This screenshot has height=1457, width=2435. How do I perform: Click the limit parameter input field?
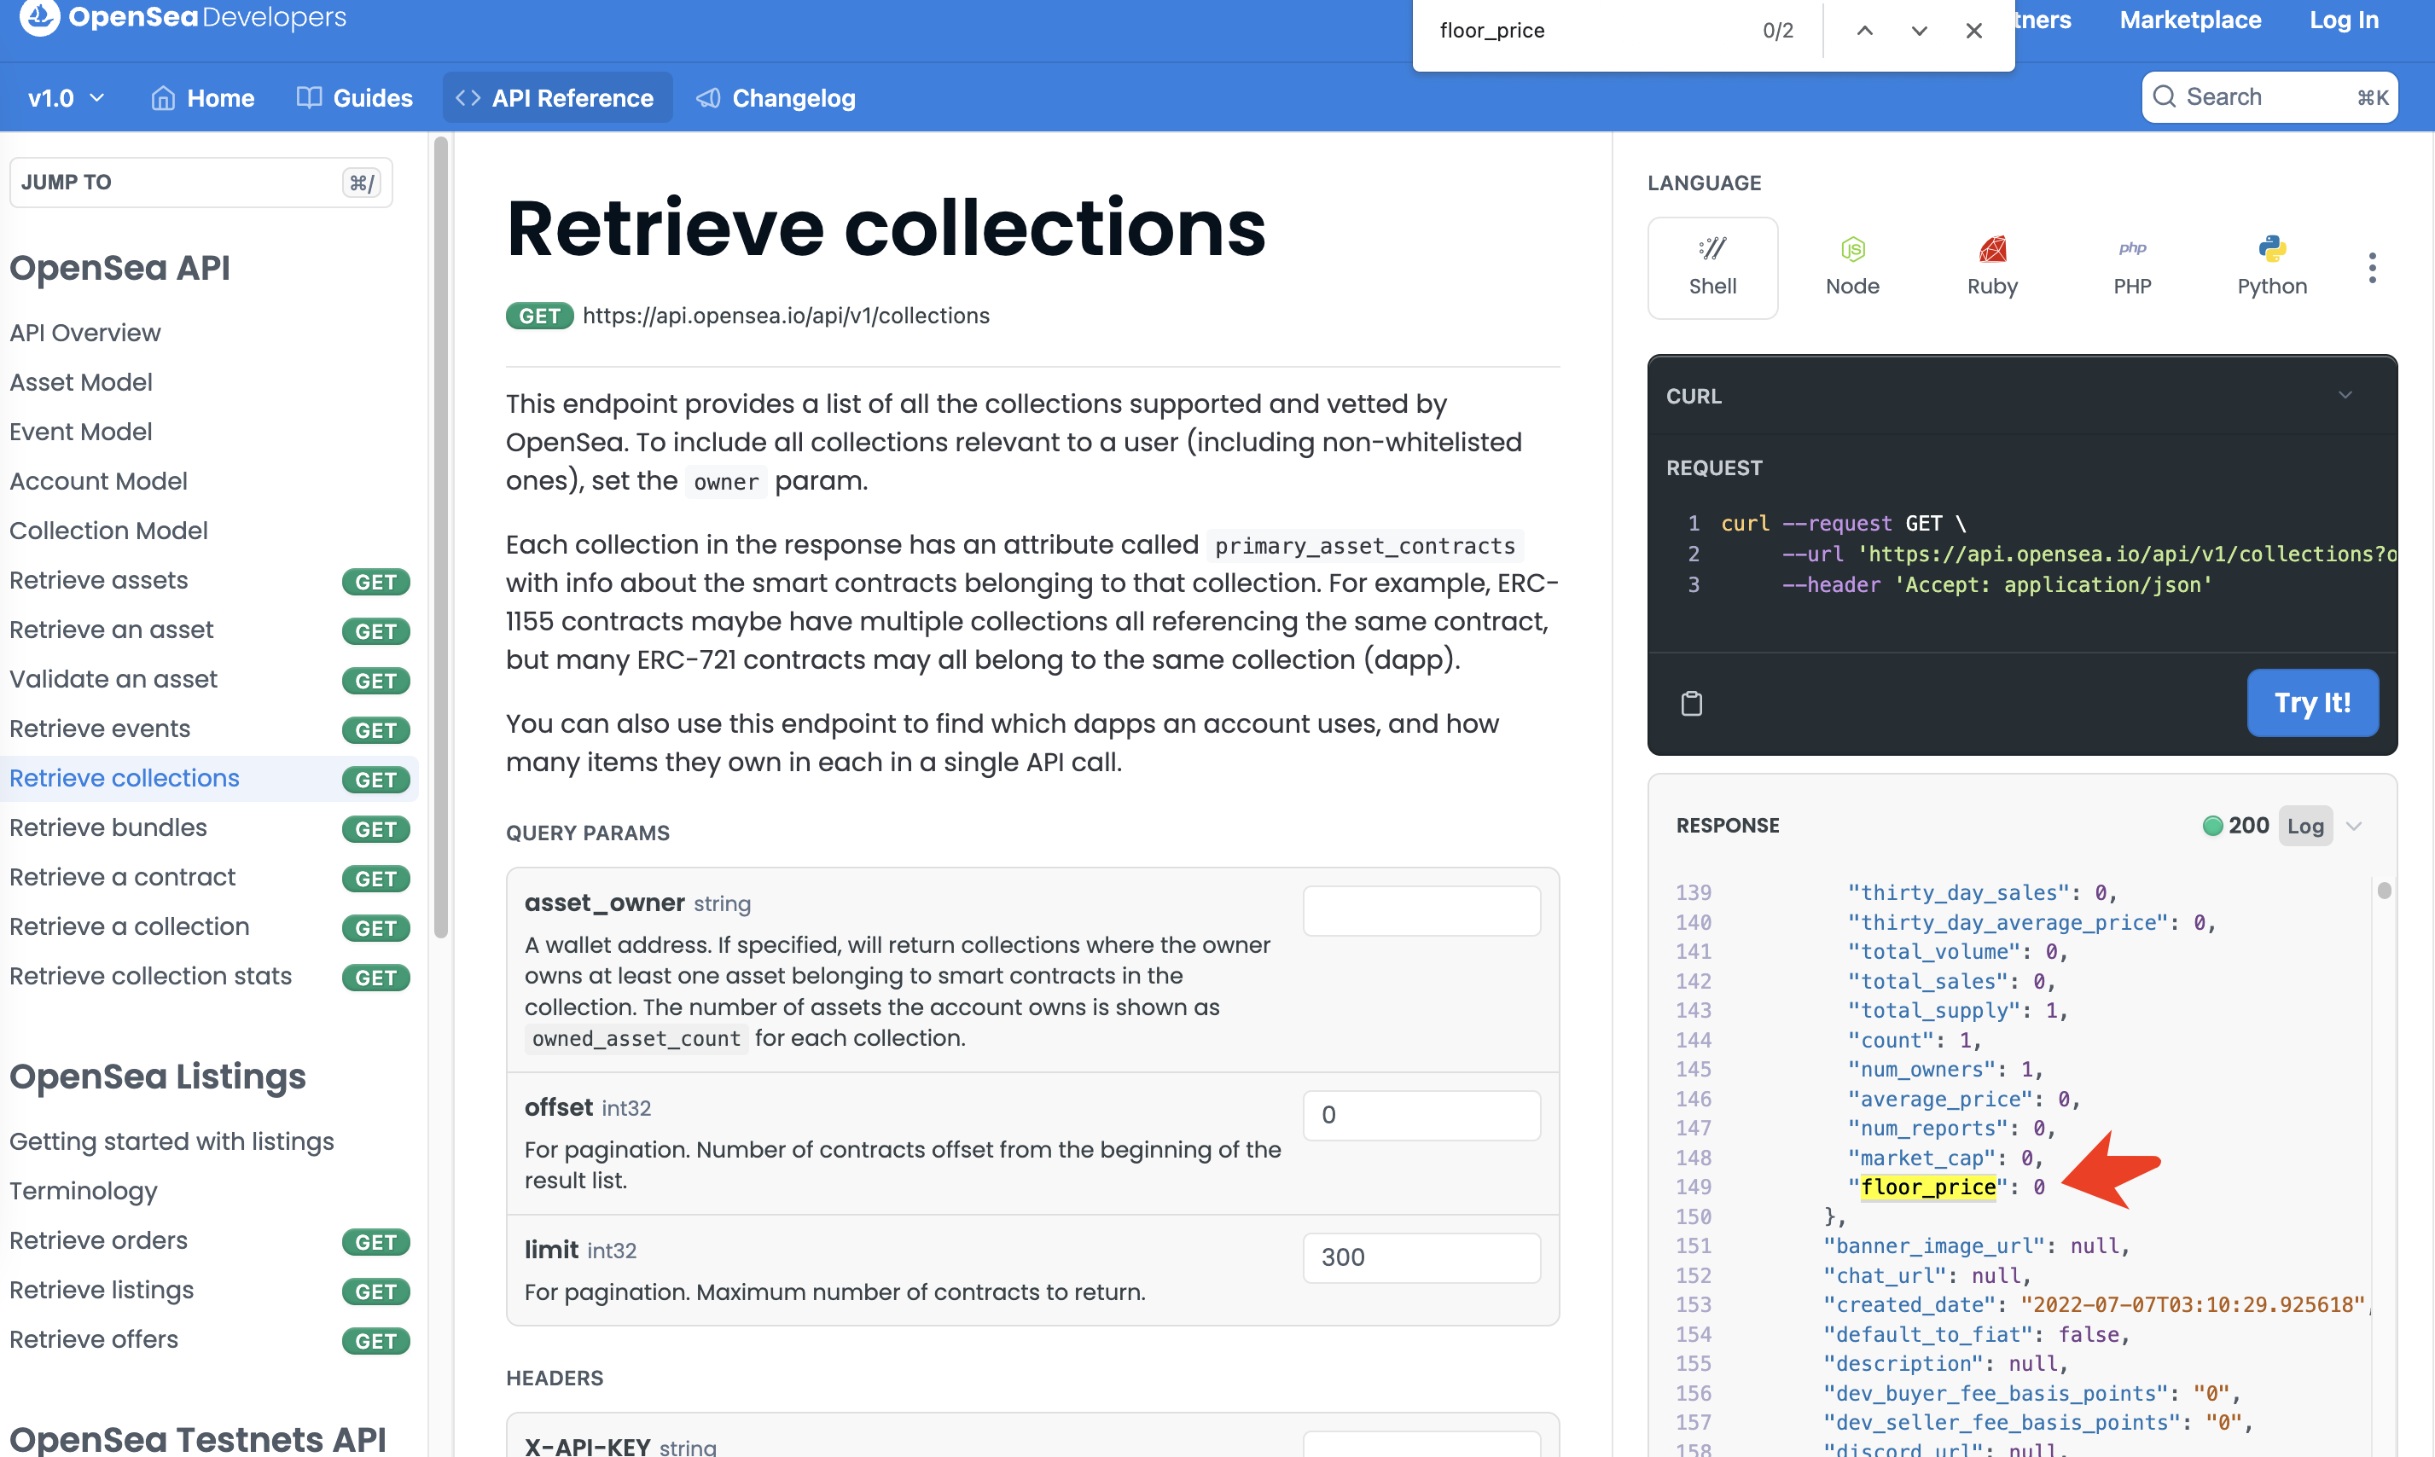(1421, 1257)
